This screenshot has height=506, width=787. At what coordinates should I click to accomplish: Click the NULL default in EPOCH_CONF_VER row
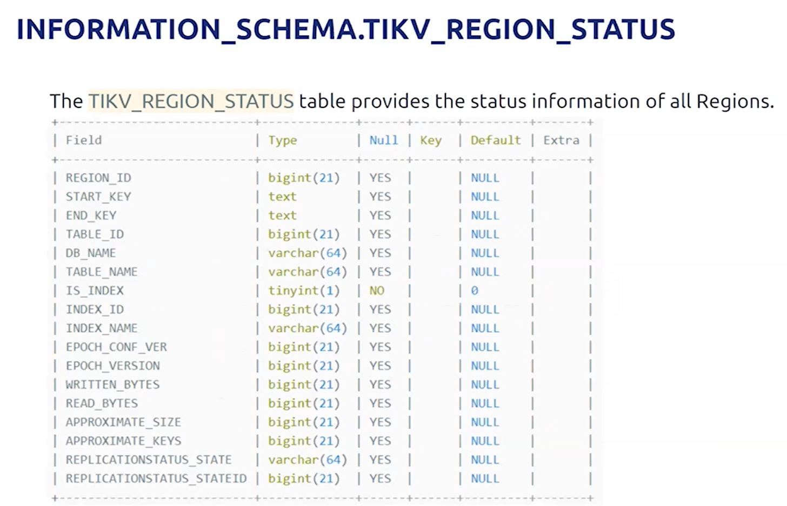[485, 347]
